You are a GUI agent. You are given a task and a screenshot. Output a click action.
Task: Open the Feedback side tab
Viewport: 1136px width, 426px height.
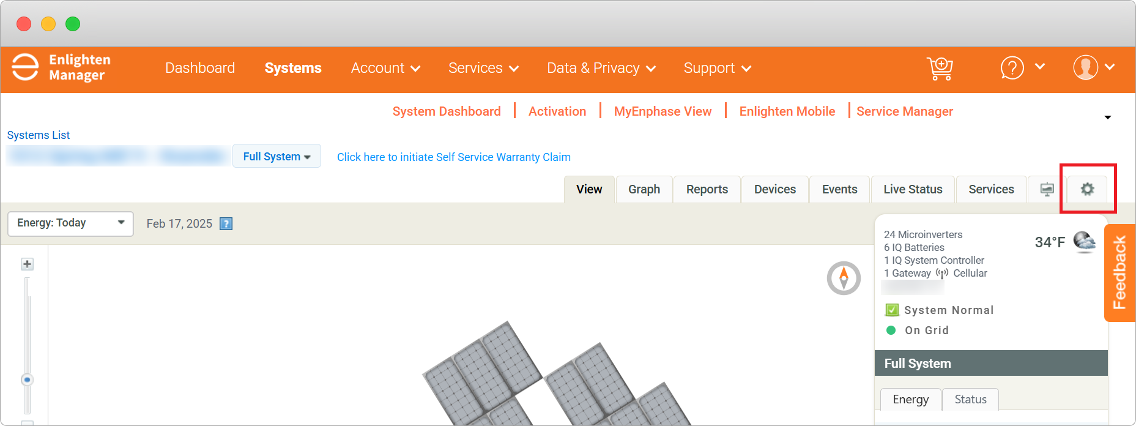tap(1119, 272)
